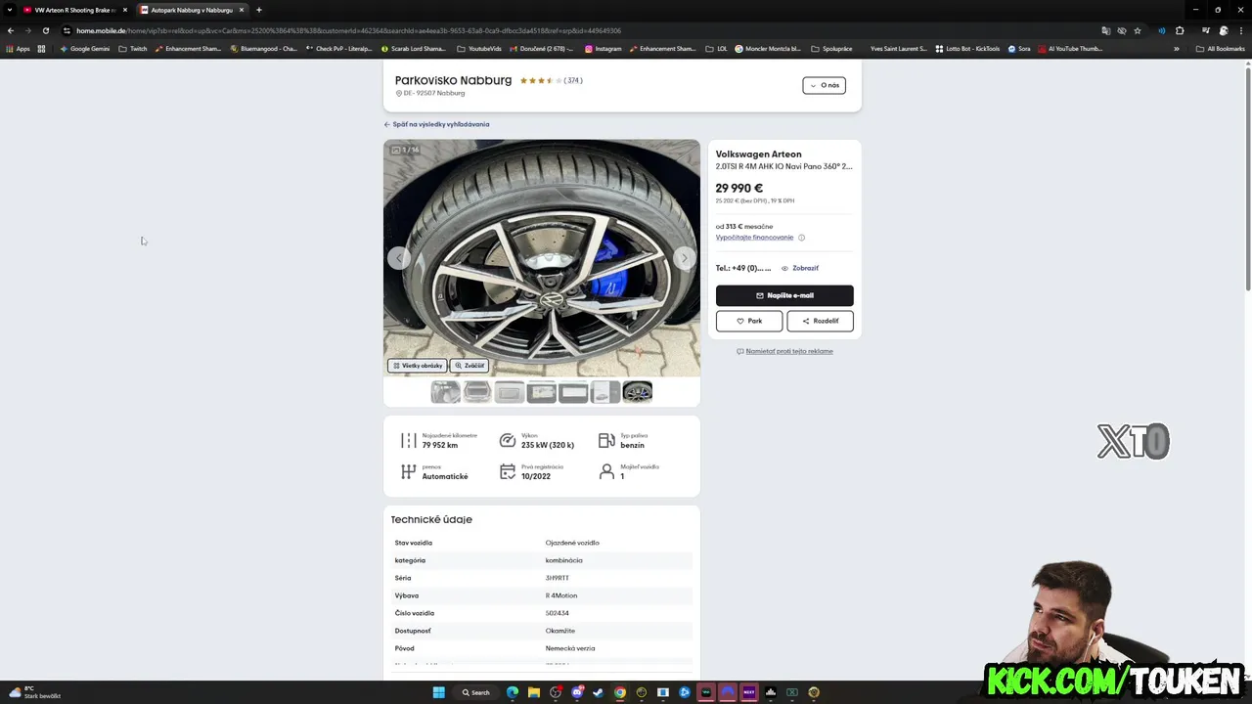1252x704 pixels.
Task: Open the weather widget in taskbar
Action: coord(35,692)
